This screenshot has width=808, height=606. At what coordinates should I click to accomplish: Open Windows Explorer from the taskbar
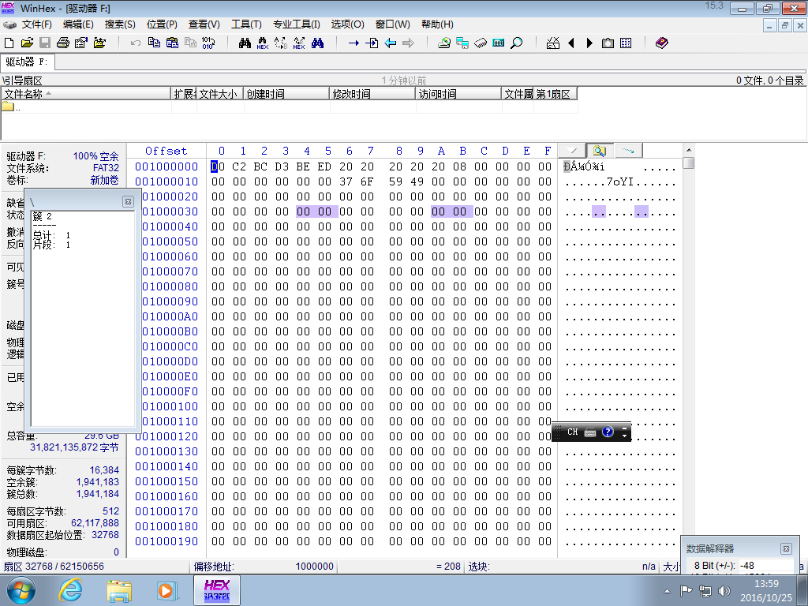[x=119, y=590]
